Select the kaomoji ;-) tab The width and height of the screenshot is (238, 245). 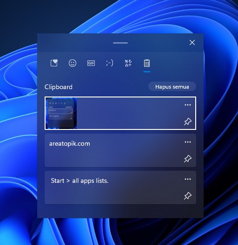(x=109, y=63)
